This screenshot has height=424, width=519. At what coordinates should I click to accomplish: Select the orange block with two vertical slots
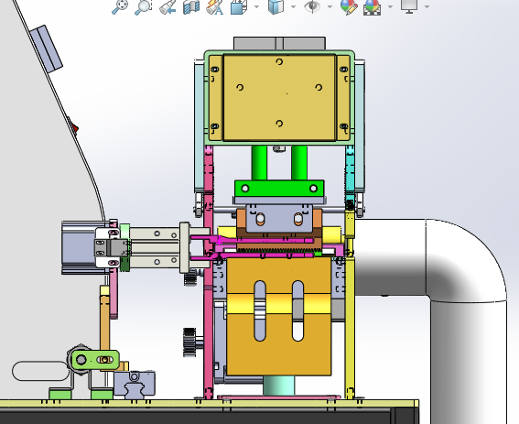278,316
